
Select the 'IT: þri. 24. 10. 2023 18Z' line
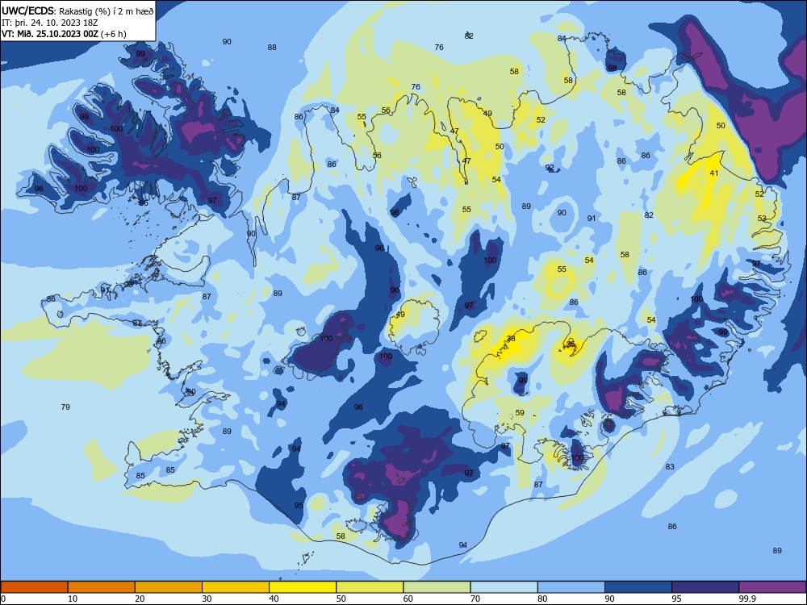[49, 23]
